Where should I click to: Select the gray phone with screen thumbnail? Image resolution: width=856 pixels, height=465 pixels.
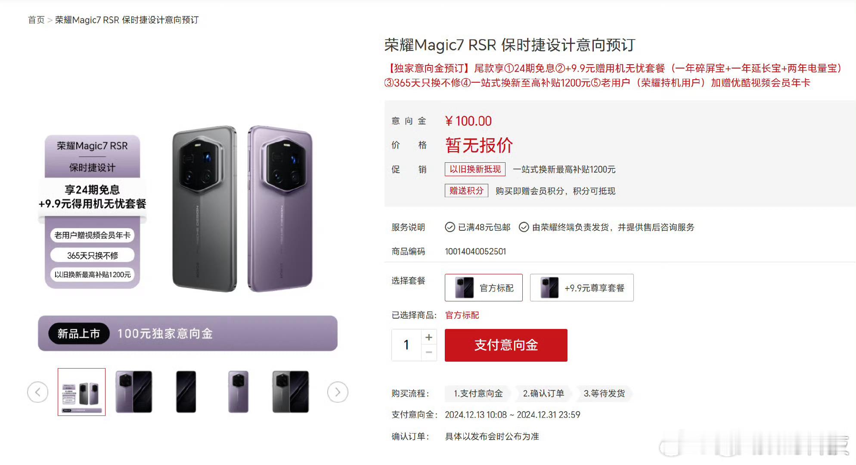point(291,392)
